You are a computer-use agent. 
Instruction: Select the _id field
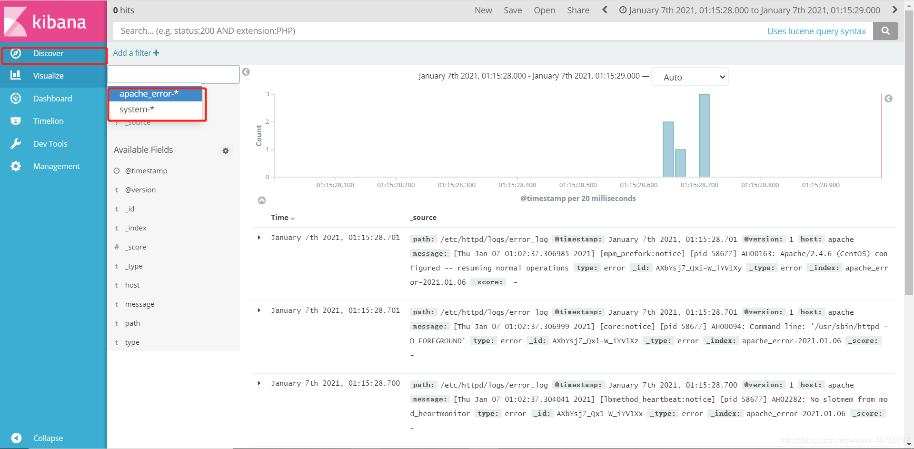click(x=129, y=209)
